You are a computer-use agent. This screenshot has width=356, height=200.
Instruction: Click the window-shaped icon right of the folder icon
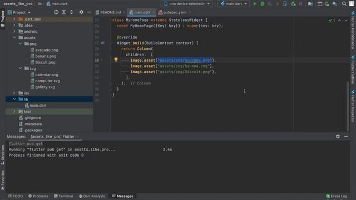pyautogui.click(x=320, y=4)
